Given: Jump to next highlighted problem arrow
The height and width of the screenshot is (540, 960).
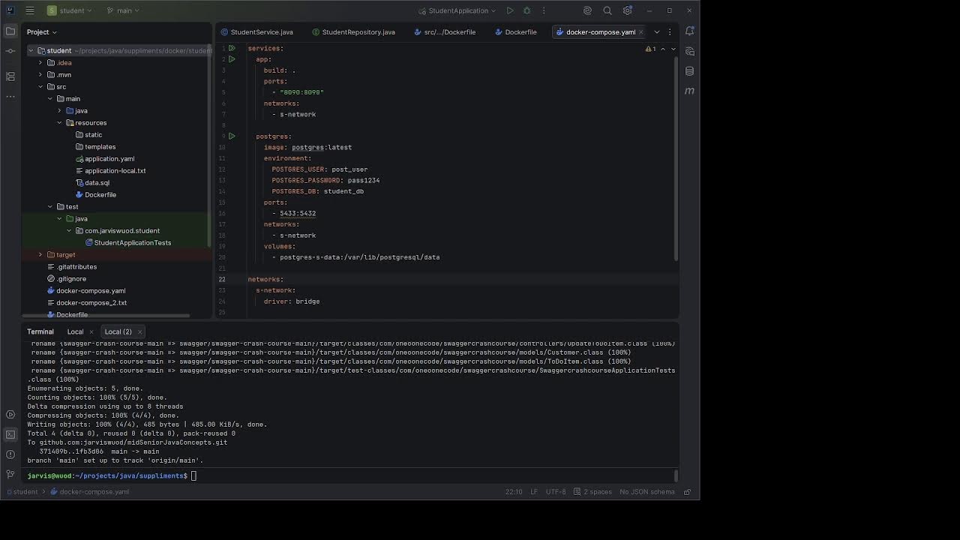Looking at the screenshot, I should click(673, 49).
